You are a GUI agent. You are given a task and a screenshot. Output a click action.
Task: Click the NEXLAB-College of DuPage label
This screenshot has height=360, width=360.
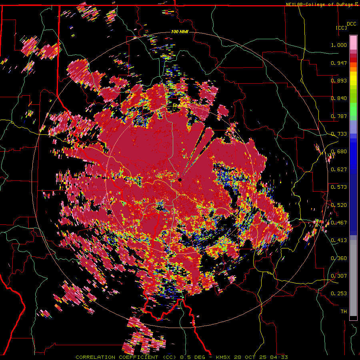pos(320,4)
